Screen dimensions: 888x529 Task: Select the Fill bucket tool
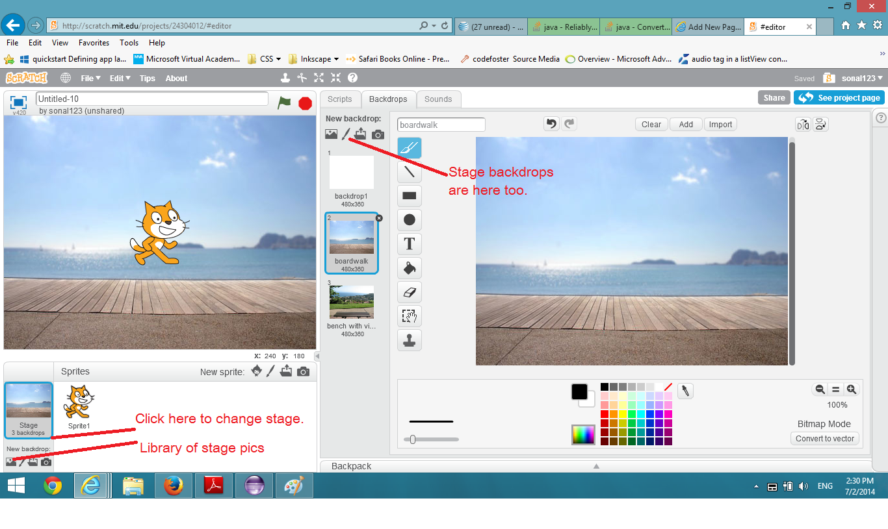pos(410,268)
